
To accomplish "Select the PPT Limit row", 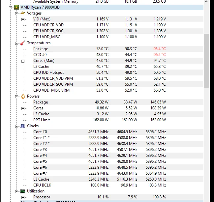I will tap(118, 120).
